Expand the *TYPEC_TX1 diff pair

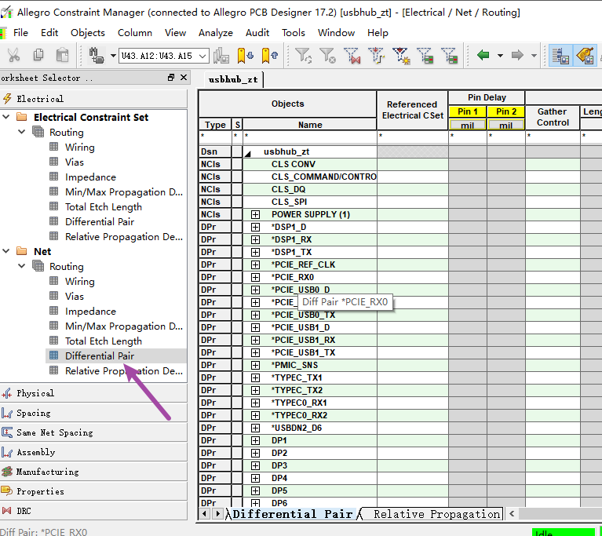click(x=255, y=377)
